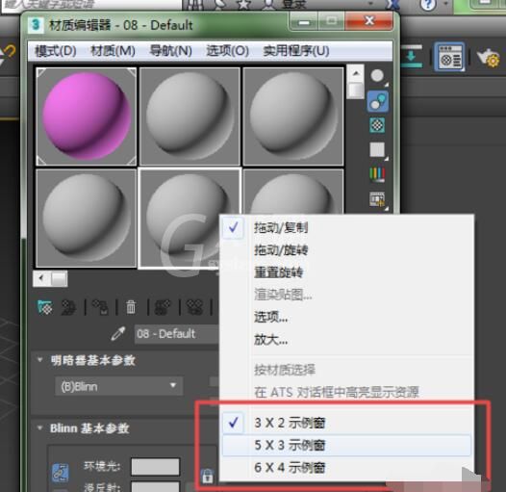Click the Video Color Check icon

(377, 174)
